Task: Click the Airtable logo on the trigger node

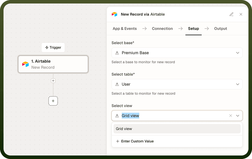Action: coord(25,64)
